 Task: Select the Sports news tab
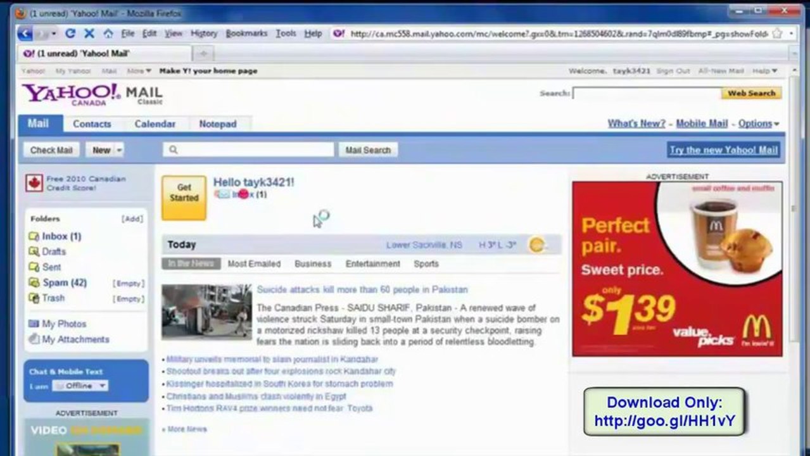(x=426, y=263)
